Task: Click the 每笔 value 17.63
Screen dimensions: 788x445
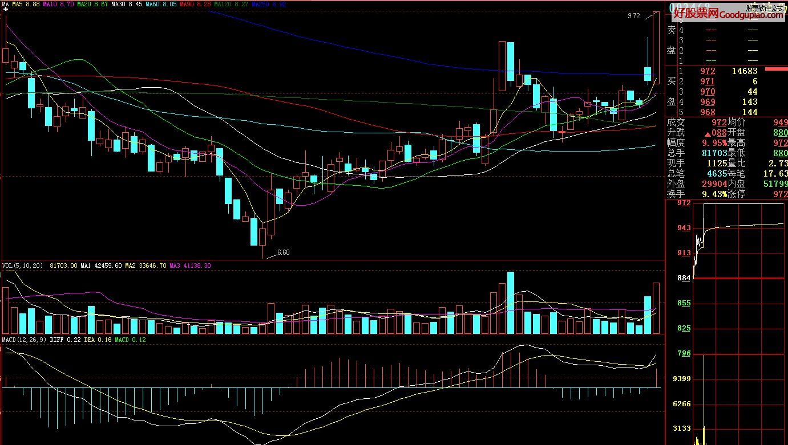Action: tap(776, 173)
